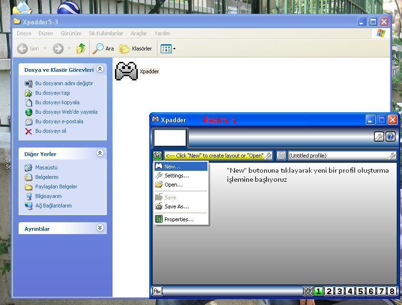
Task: Toggle Klasörler folders pane
Action: 135,49
